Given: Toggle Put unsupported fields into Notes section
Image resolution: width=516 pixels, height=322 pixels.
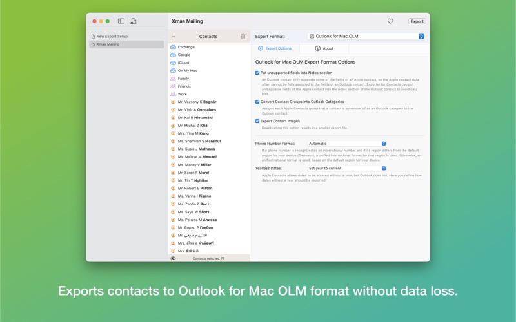Looking at the screenshot, I should tap(257, 73).
